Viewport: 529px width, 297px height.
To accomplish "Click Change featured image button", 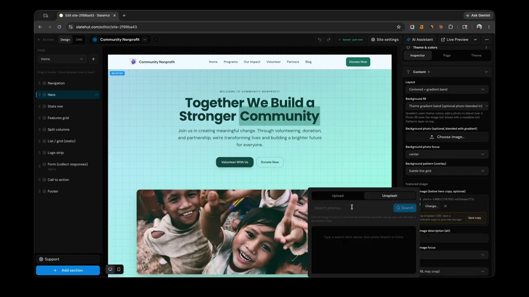I will coord(431,206).
